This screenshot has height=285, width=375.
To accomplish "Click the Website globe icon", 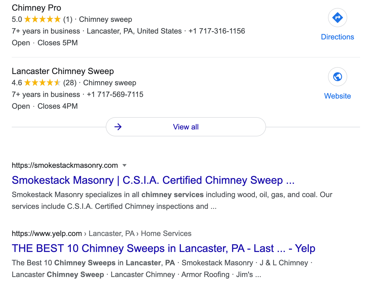I will 337,77.
